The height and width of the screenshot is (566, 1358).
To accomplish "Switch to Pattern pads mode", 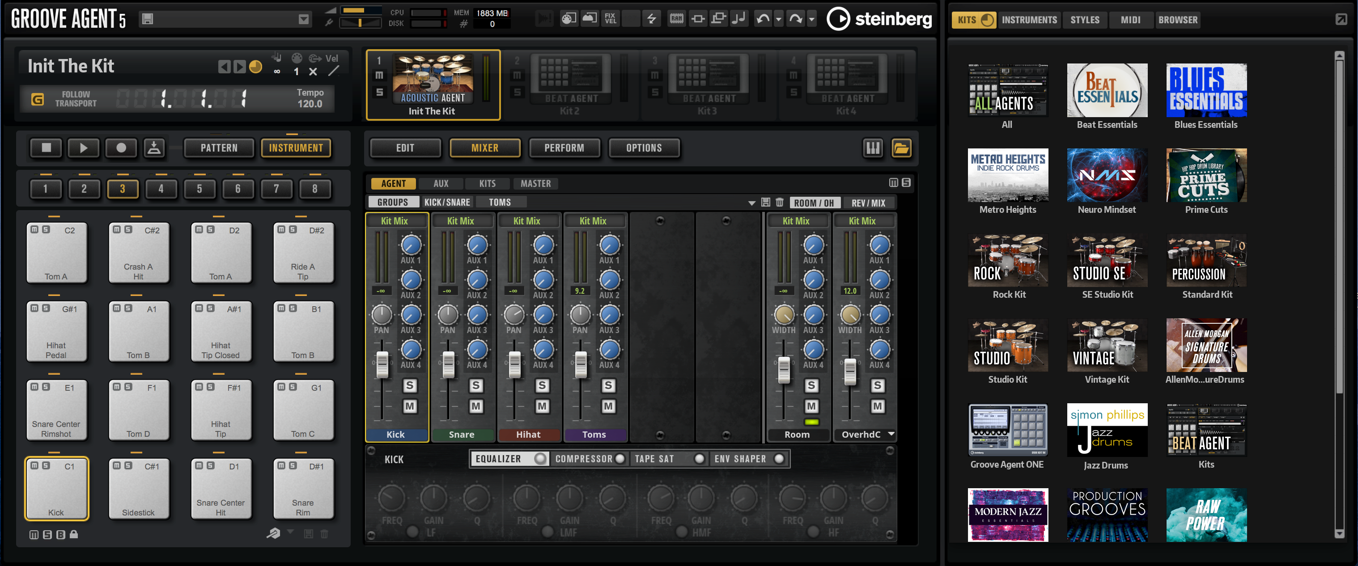I will point(219,148).
